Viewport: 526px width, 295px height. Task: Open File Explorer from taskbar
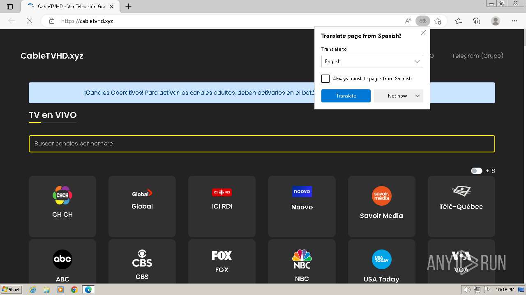click(x=46, y=290)
